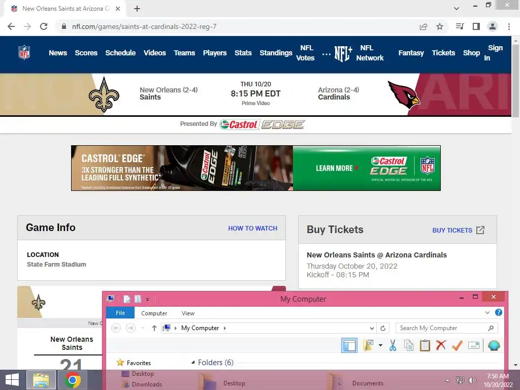Expand breadcrumb arrow after My Computer
Screen dimensions: 520x390
(225, 329)
